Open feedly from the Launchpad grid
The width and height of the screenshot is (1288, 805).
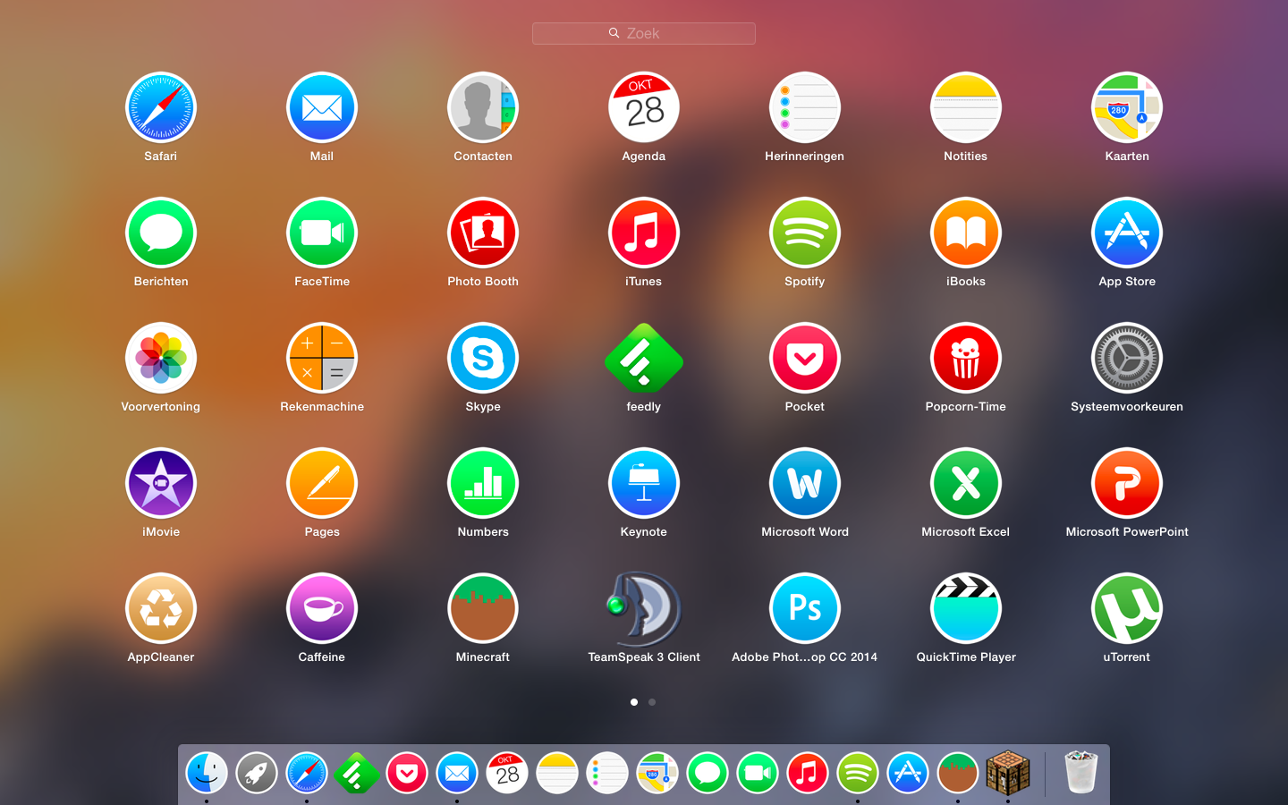coord(644,358)
